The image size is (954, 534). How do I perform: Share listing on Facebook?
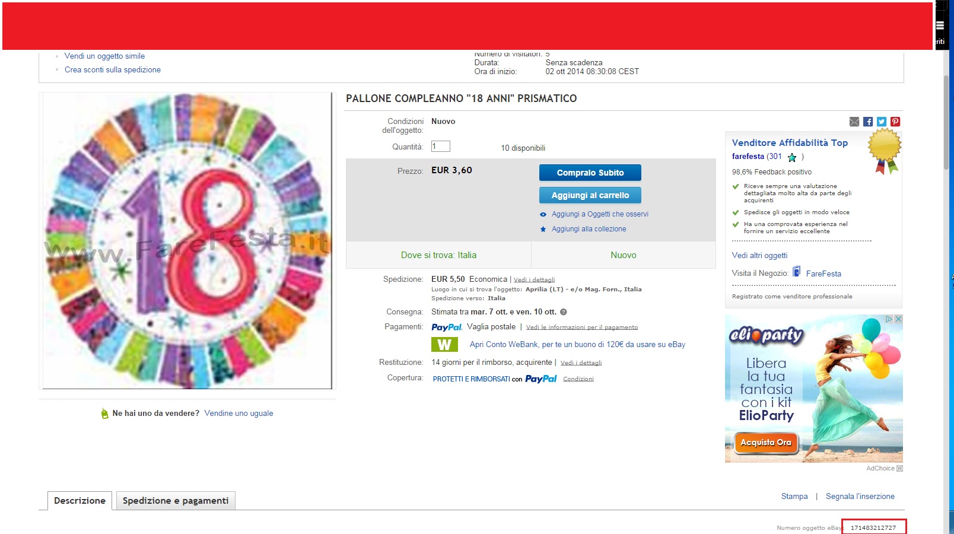tap(868, 122)
